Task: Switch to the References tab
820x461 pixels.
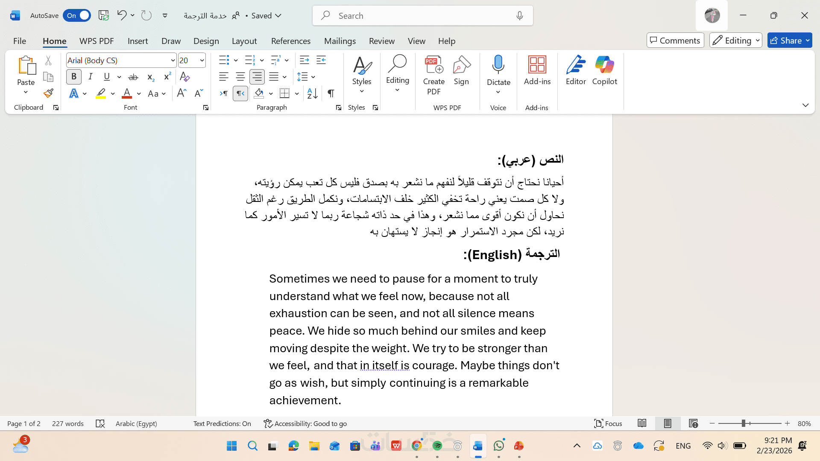Action: 290,41
